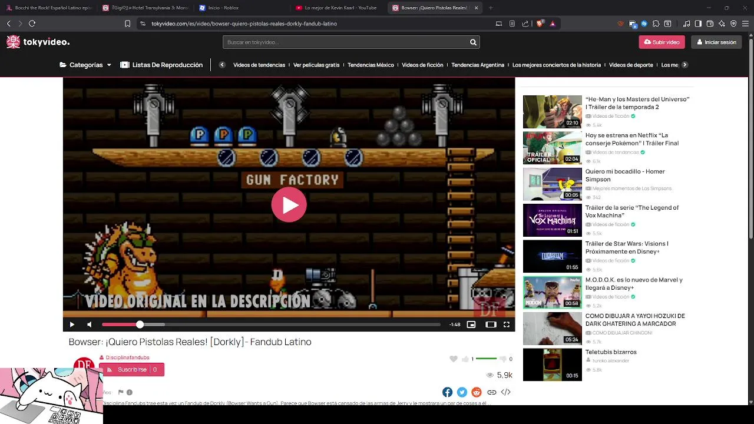The image size is (754, 424).
Task: Open the Disciplinafandubs channel link
Action: (x=127, y=357)
